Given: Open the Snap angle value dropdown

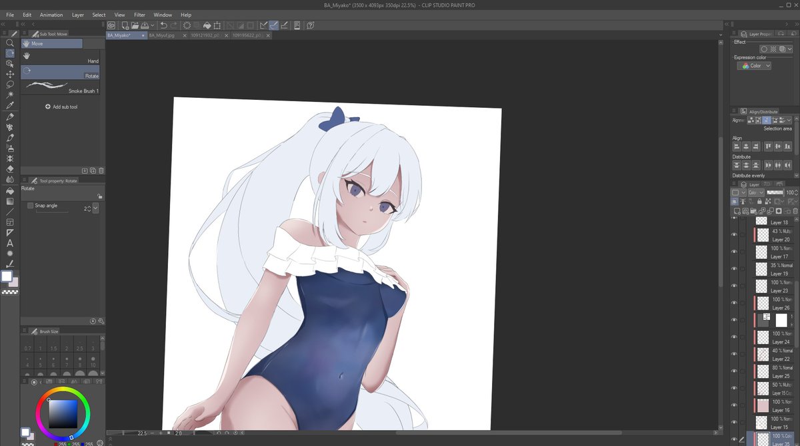Looking at the screenshot, I should click(x=95, y=208).
